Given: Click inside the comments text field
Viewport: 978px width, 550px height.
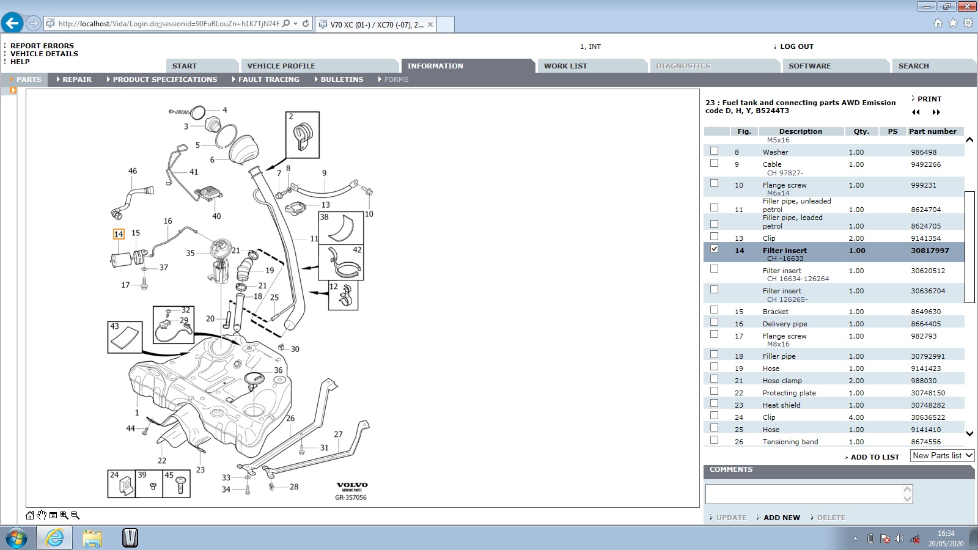Looking at the screenshot, I should (x=803, y=494).
